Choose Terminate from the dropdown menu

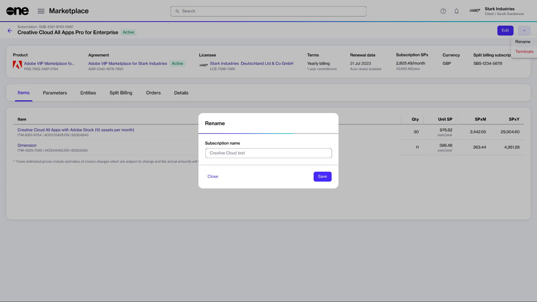coord(524,52)
